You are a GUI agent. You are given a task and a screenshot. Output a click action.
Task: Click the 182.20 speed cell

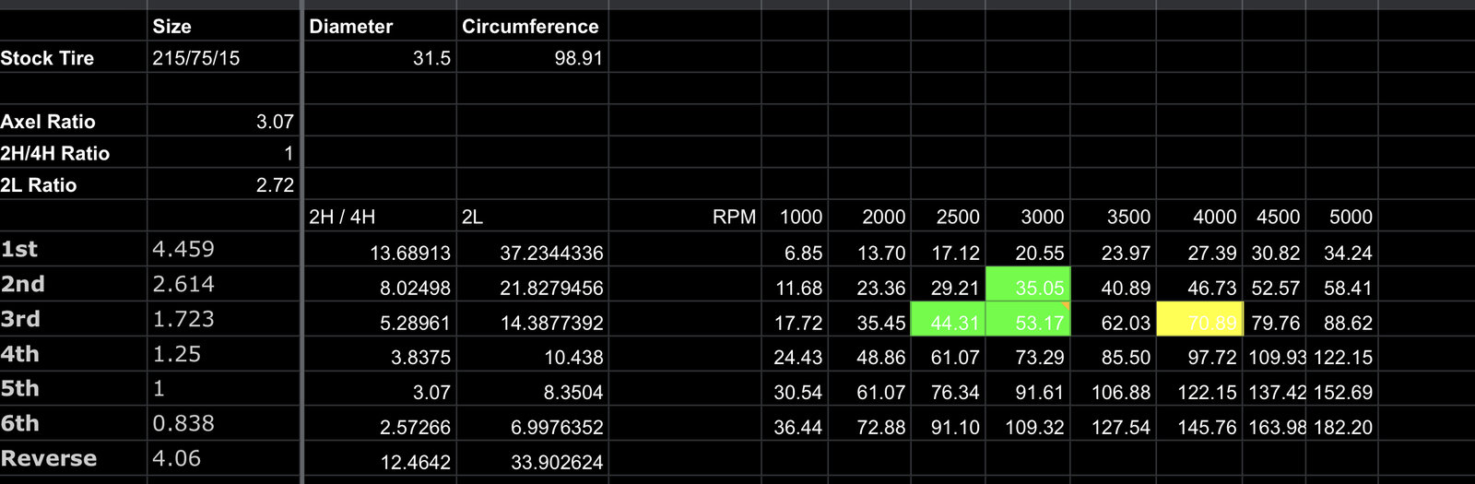1341,428
